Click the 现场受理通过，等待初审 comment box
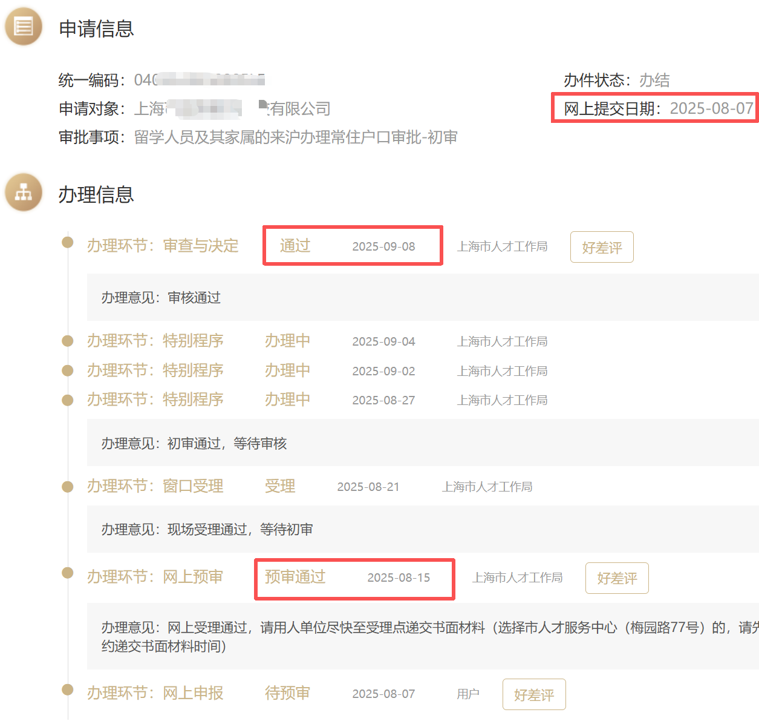 [422, 530]
